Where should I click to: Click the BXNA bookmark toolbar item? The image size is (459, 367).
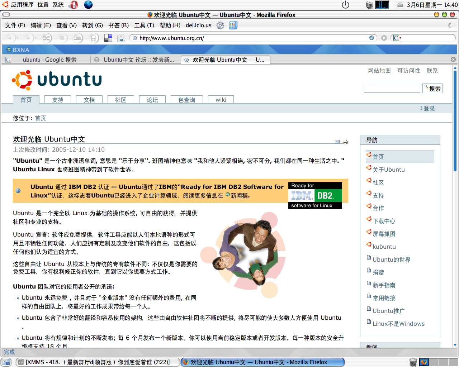[18, 50]
